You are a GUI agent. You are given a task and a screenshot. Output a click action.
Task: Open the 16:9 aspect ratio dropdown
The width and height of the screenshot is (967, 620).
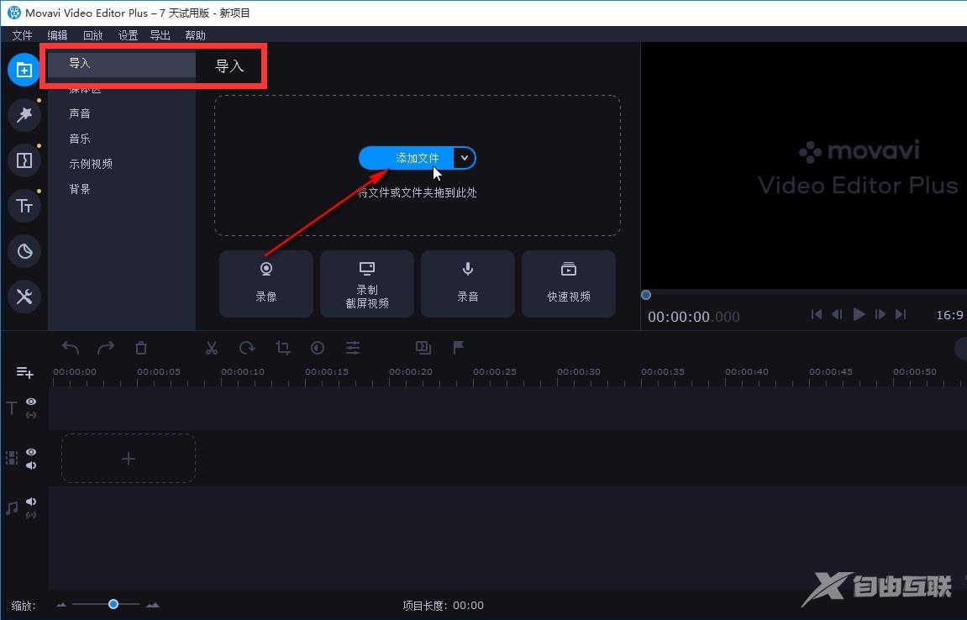[x=949, y=315]
